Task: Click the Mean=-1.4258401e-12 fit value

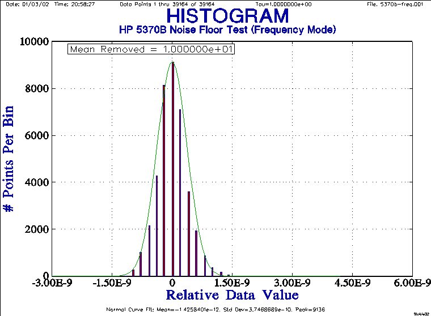Action: pyautogui.click(x=188, y=309)
